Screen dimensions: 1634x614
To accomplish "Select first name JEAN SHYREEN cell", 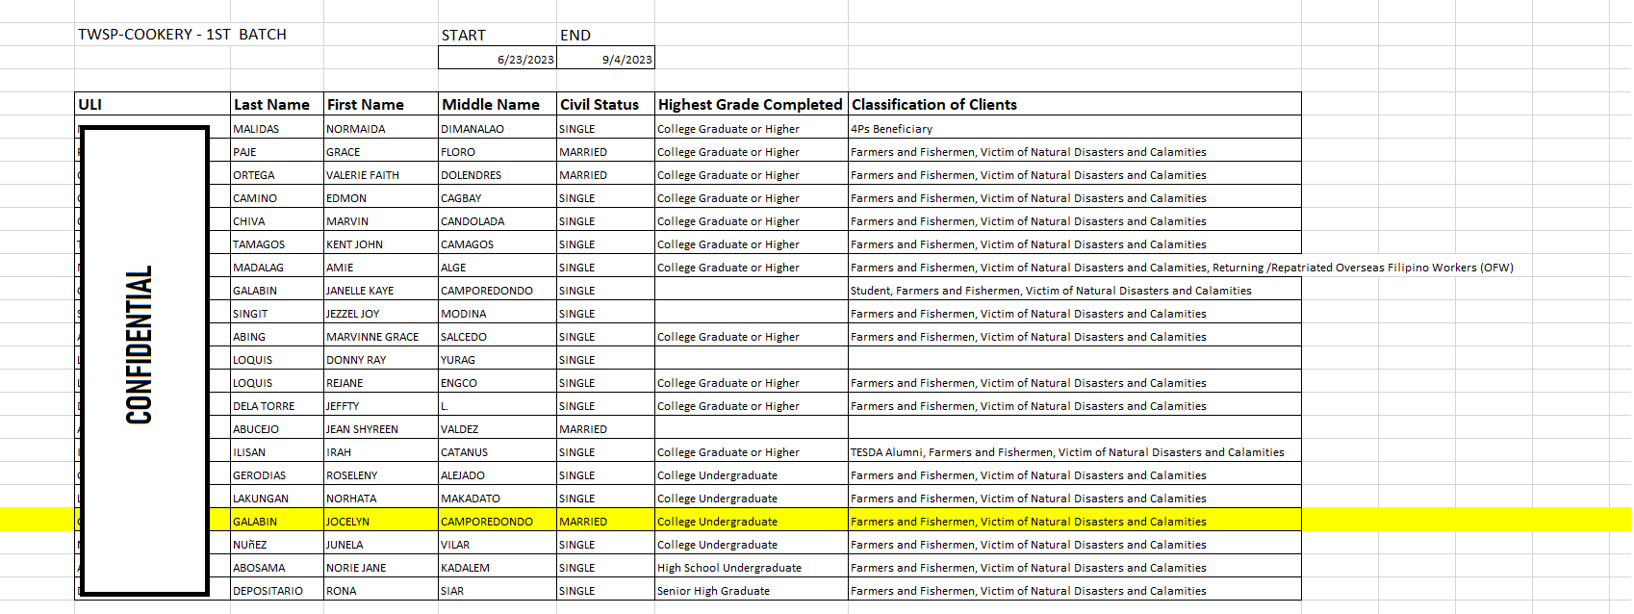I will click(x=381, y=427).
